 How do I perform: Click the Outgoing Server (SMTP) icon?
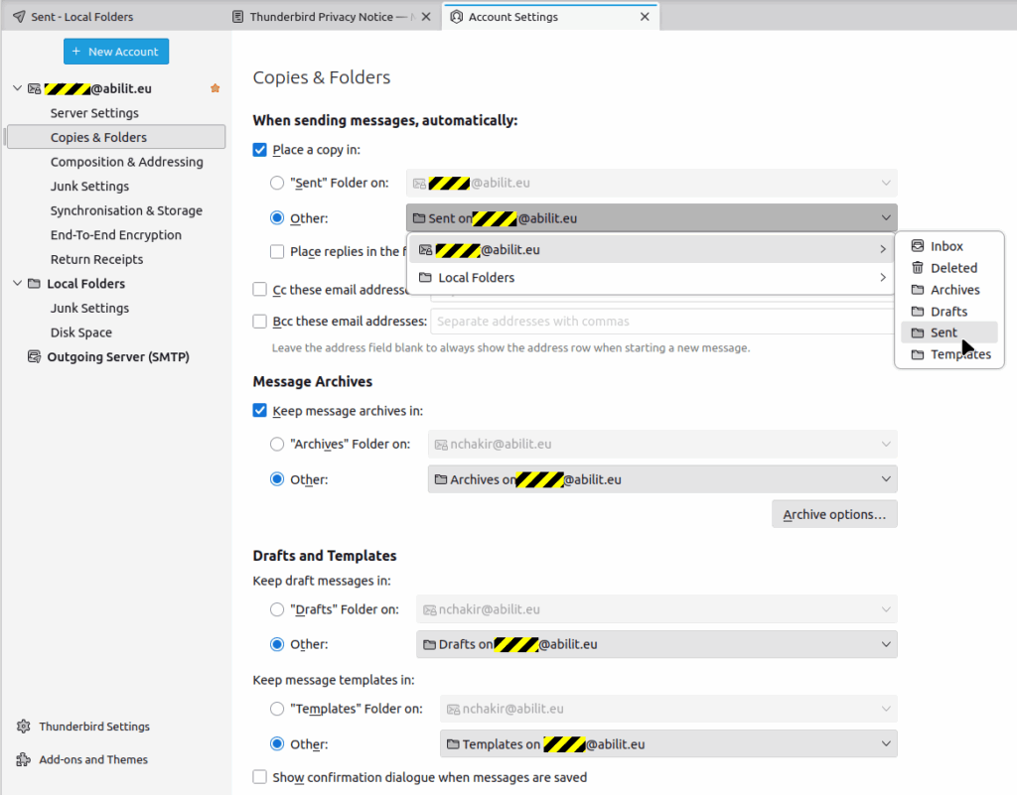coord(34,357)
